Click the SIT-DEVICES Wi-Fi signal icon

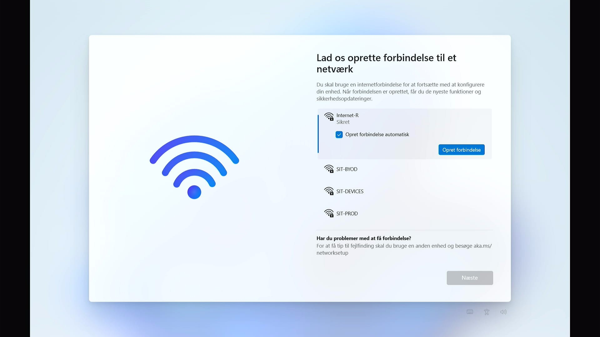tap(329, 191)
